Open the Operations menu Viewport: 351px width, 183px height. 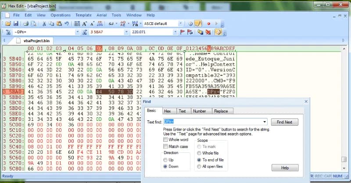[61, 15]
